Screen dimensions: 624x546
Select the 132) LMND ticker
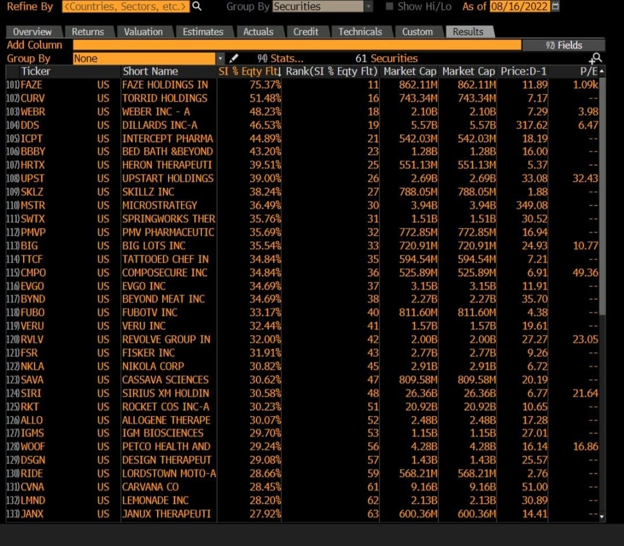(33, 500)
